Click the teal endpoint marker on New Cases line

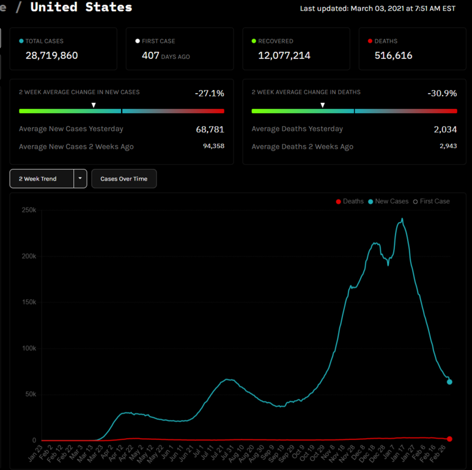point(449,382)
